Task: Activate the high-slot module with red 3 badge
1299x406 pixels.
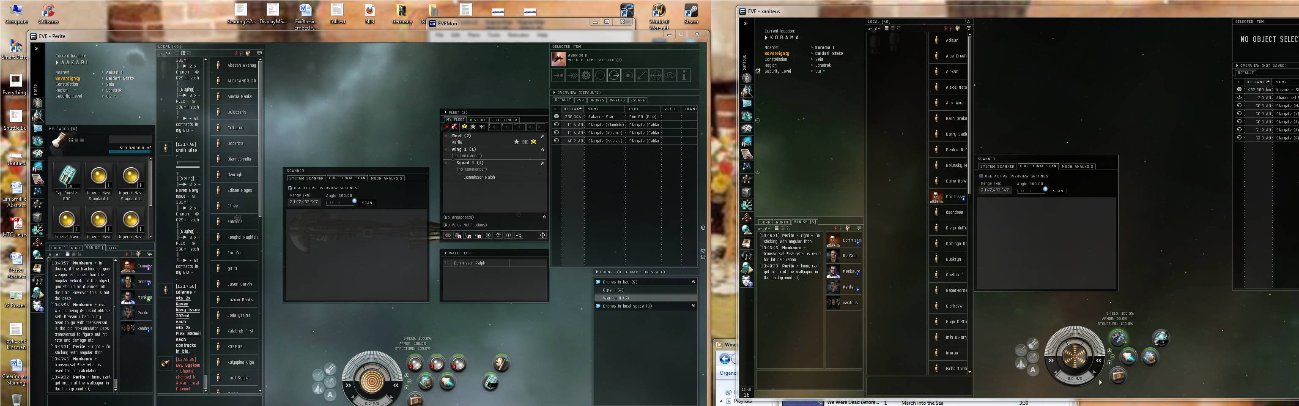Action: [458, 362]
